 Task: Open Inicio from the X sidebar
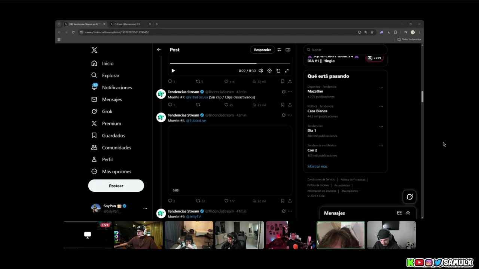(102, 64)
